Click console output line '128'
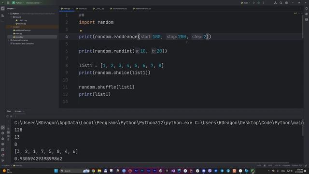Viewport: 309px width, 174px height. (18, 130)
